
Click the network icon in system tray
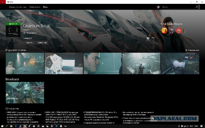coord(185,126)
